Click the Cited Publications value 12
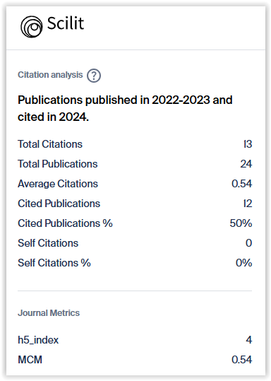 coord(248,204)
